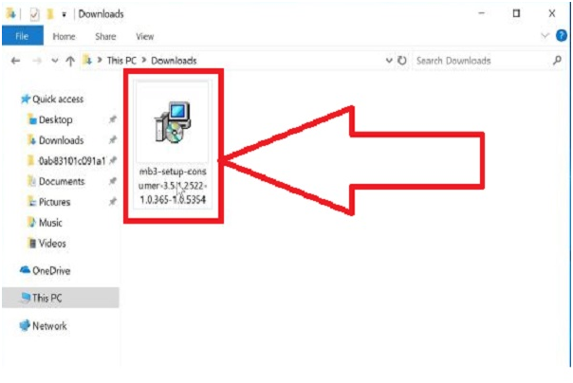Click the Properties quick access toolbar icon
573x383 pixels.
pos(35,14)
